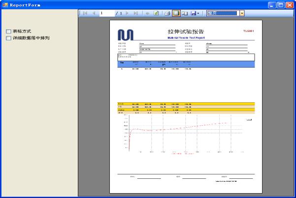Viewport: 296px width, 198px height.
Task: Open page setup dialog
Action: [184, 13]
